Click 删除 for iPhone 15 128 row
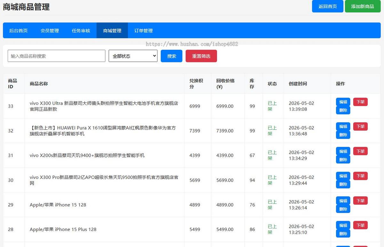The width and height of the screenshot is (384, 247). click(343, 209)
